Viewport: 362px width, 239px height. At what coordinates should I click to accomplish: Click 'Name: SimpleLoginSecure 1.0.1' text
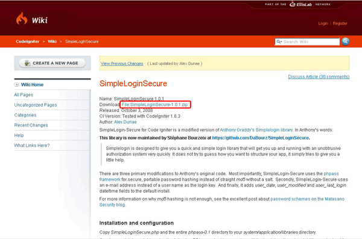pyautogui.click(x=132, y=99)
